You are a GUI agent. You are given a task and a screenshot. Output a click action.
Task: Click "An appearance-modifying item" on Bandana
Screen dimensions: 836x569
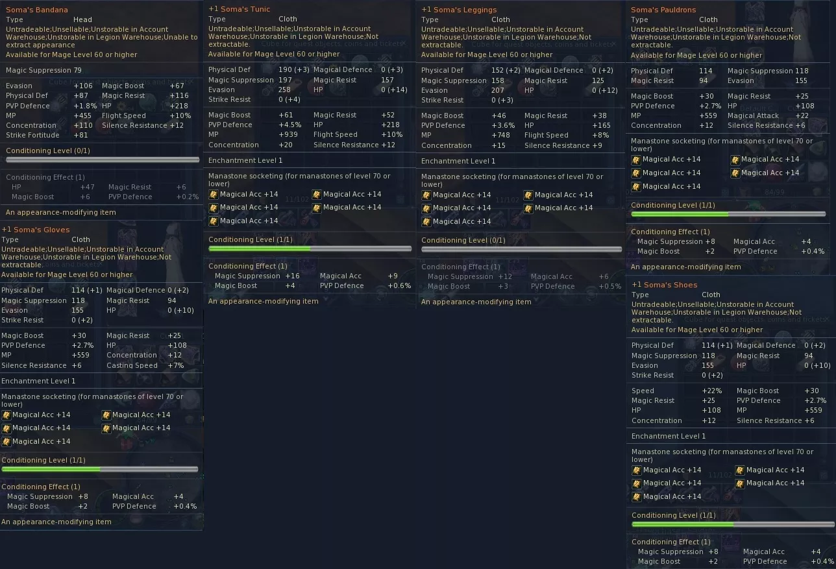61,212
